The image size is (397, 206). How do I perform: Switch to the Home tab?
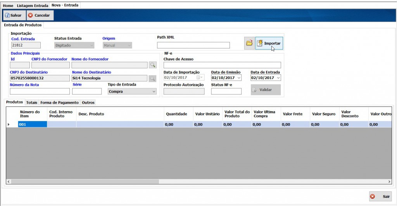[8, 6]
